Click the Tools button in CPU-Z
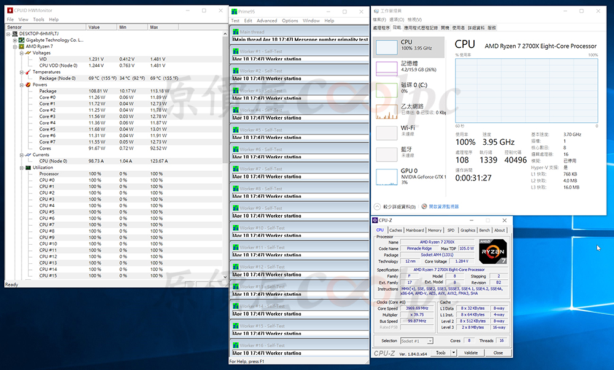 point(441,353)
